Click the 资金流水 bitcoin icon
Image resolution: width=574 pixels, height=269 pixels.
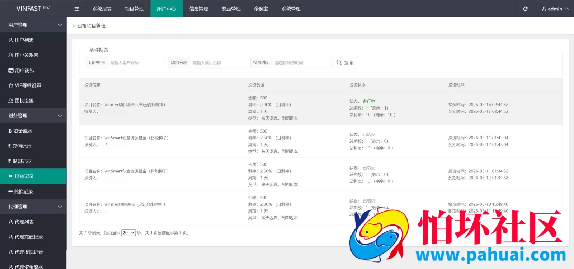click(10, 131)
